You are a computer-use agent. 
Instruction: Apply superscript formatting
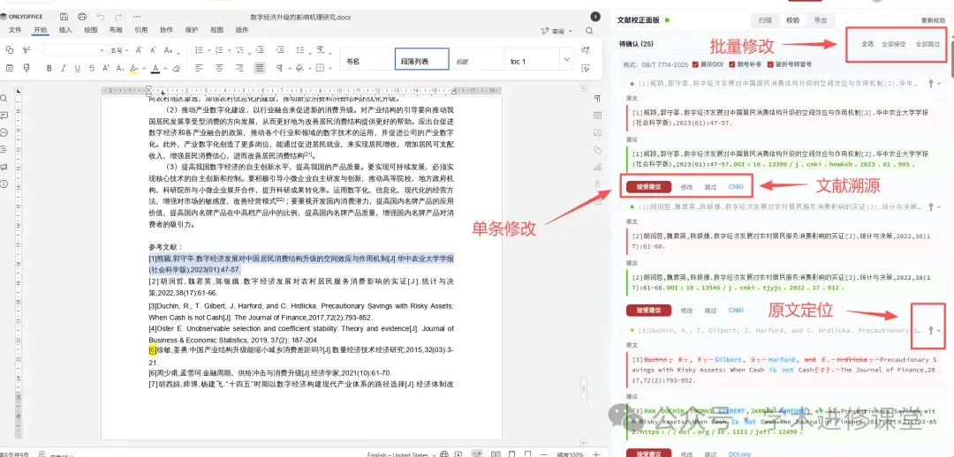[x=106, y=68]
